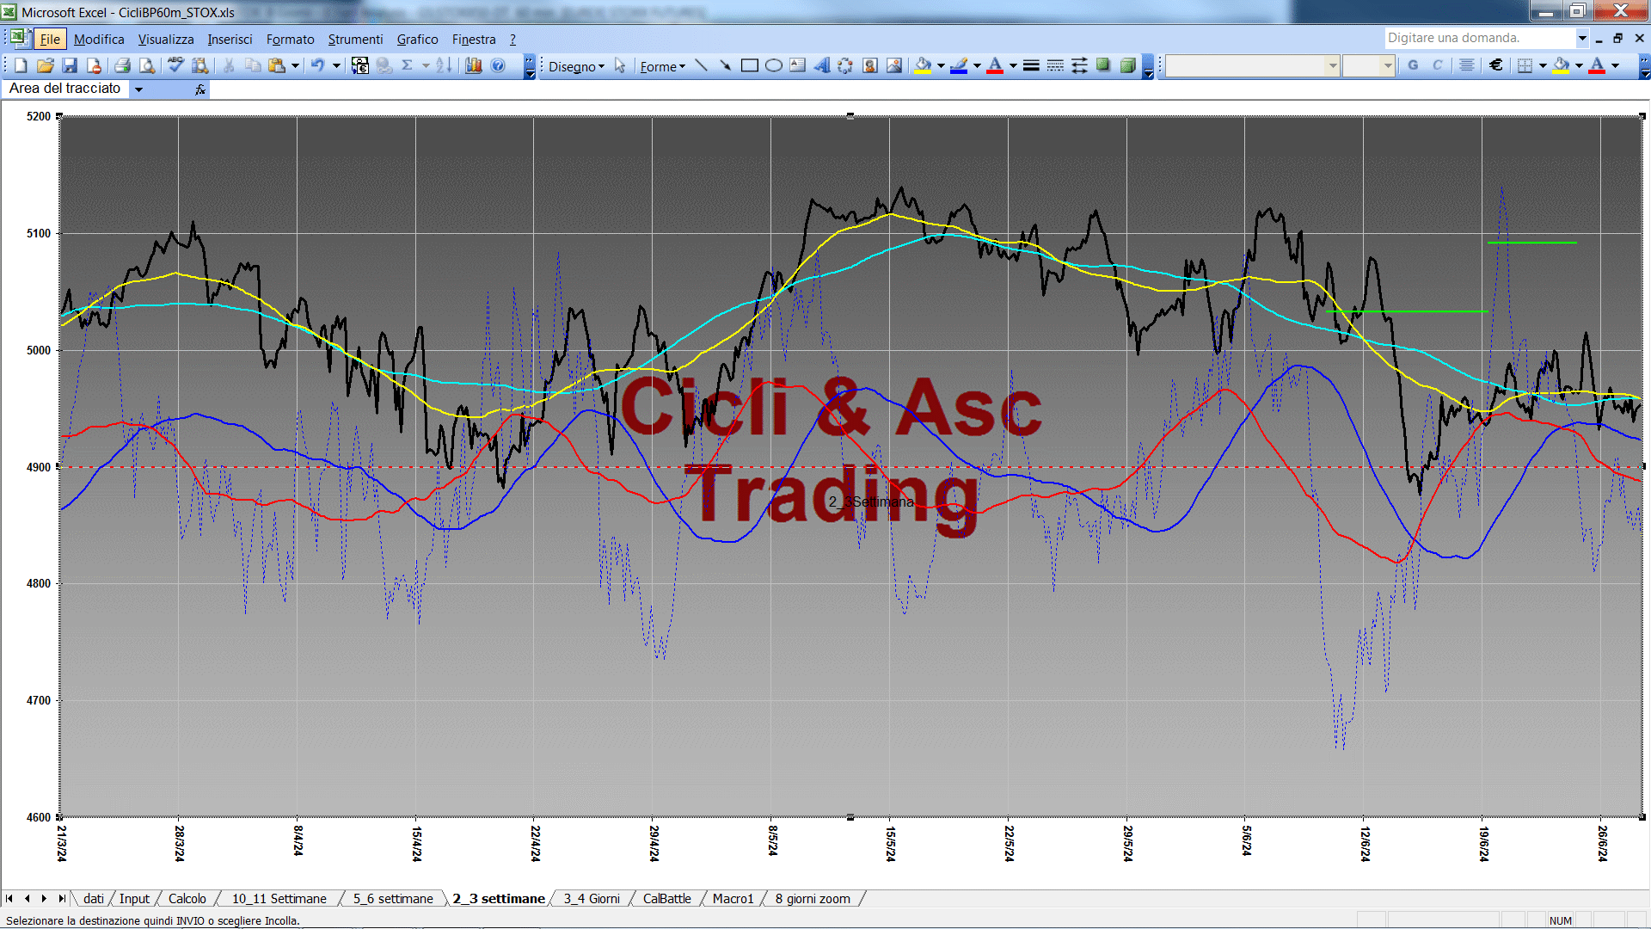The height and width of the screenshot is (929, 1651).
Task: Toggle center alignment
Action: [1467, 65]
